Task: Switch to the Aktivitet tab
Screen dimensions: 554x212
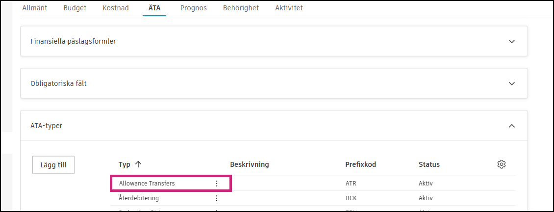Action: [289, 8]
